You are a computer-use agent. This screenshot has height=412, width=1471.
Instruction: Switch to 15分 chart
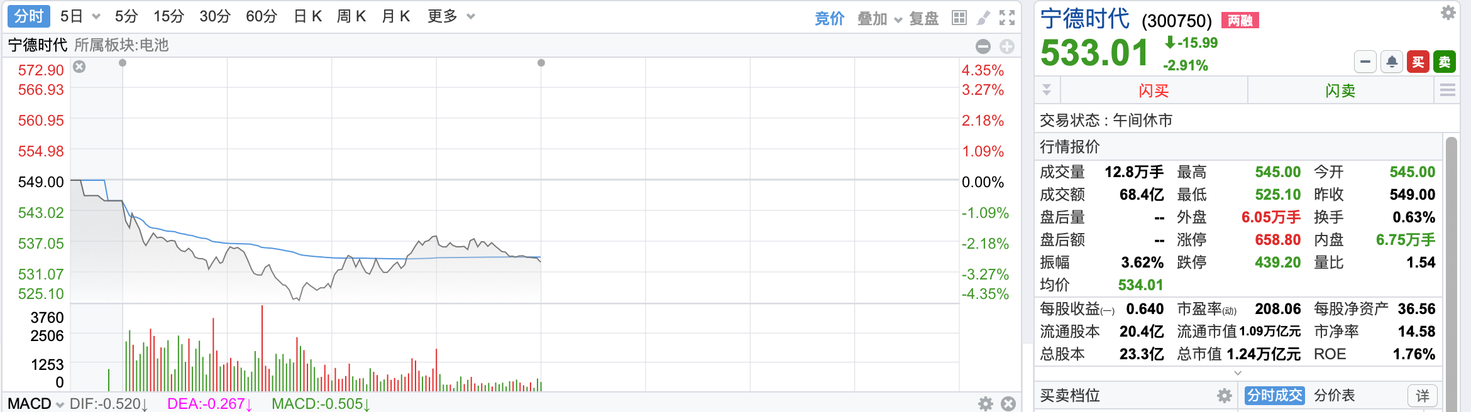coord(168,16)
